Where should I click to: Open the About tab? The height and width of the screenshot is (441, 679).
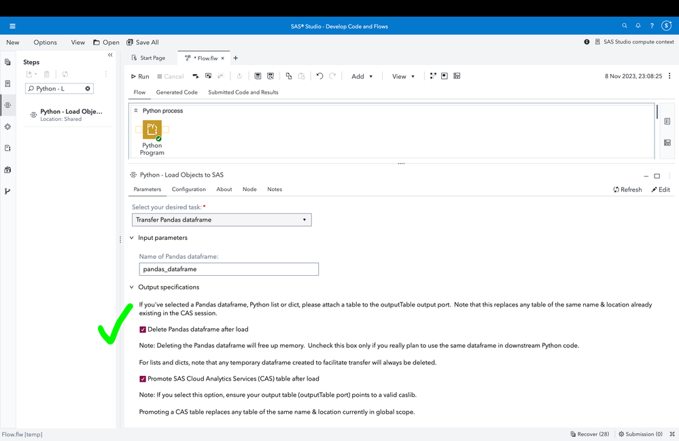[x=224, y=189]
